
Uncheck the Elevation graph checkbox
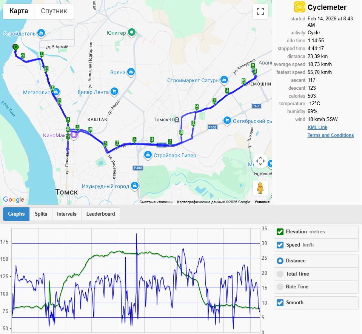(x=280, y=232)
